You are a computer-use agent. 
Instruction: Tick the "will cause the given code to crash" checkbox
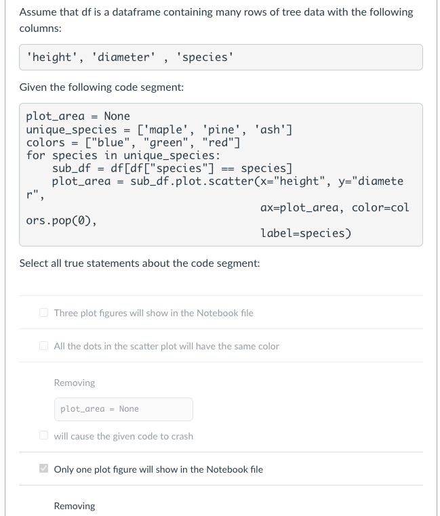43,436
